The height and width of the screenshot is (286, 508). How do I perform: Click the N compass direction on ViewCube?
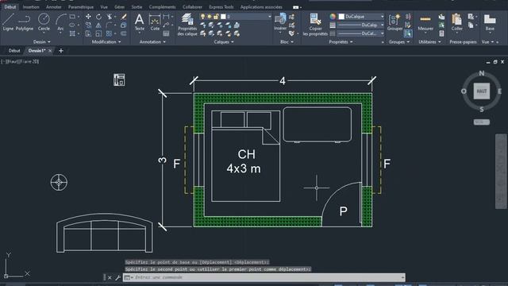(x=482, y=73)
